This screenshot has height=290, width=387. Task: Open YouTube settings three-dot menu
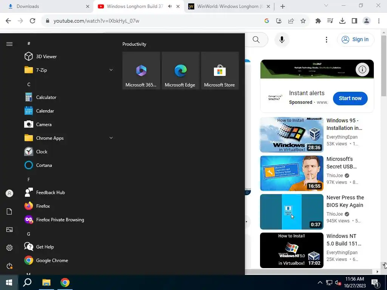[x=326, y=39]
